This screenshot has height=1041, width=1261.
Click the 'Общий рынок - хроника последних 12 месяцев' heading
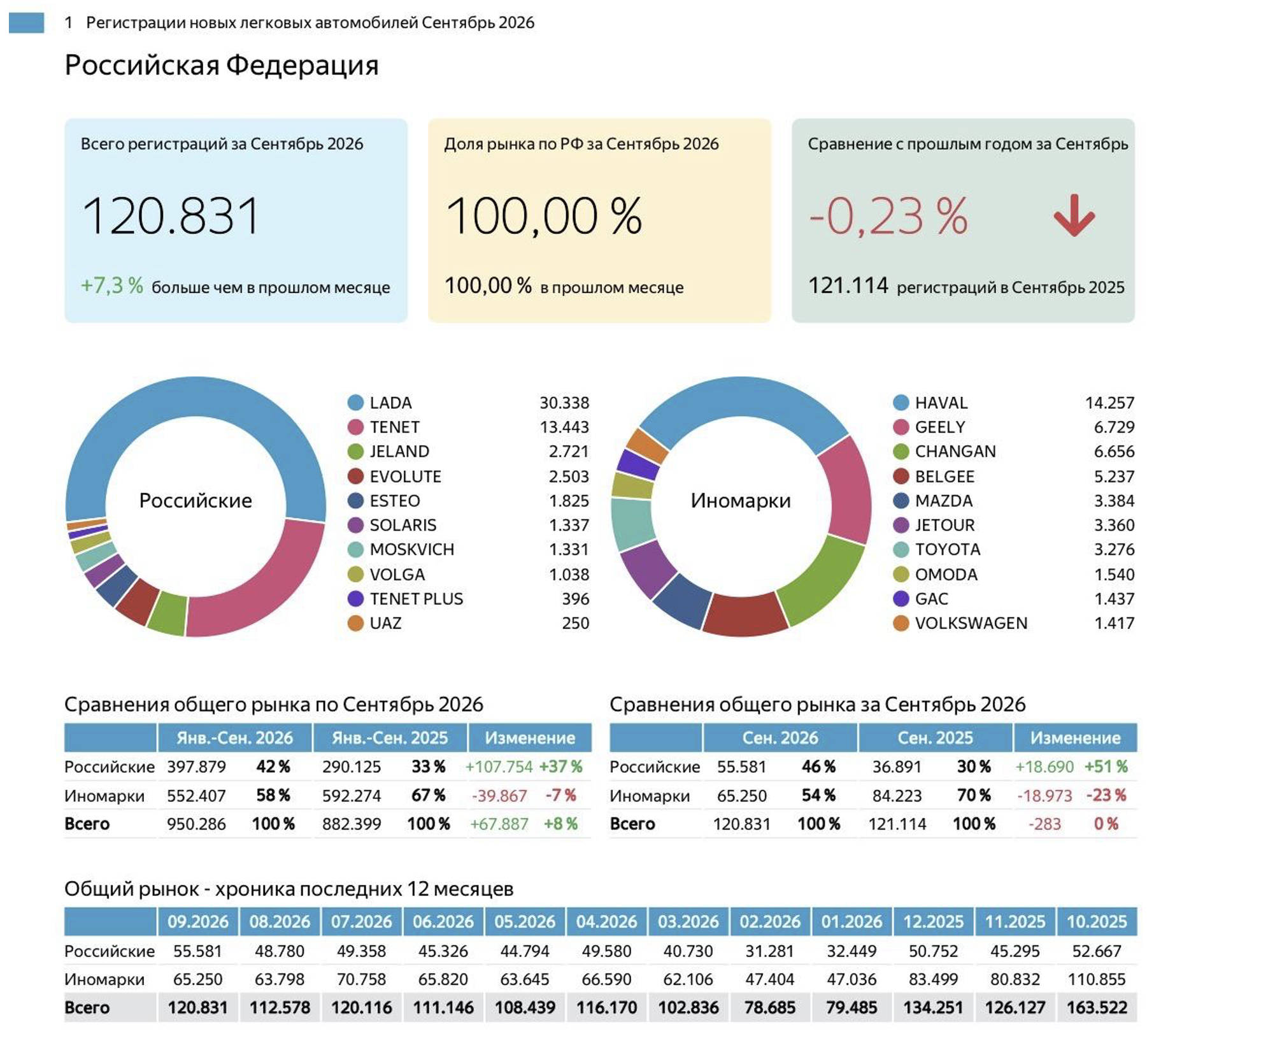(289, 889)
